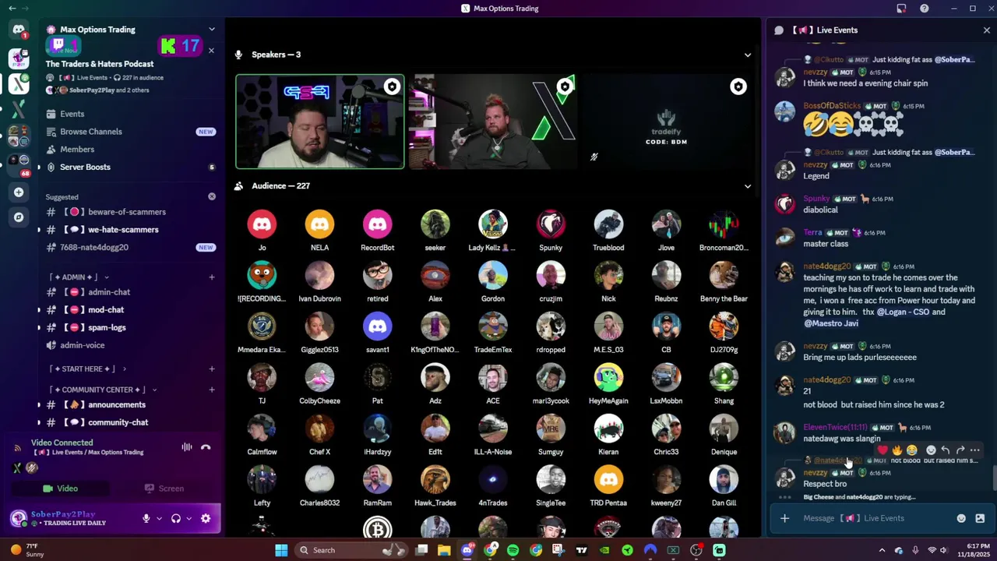Open Discover servers compass icon

[19, 217]
